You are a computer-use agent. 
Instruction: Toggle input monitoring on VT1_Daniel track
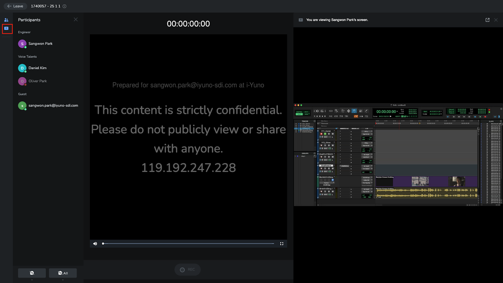(x=325, y=134)
